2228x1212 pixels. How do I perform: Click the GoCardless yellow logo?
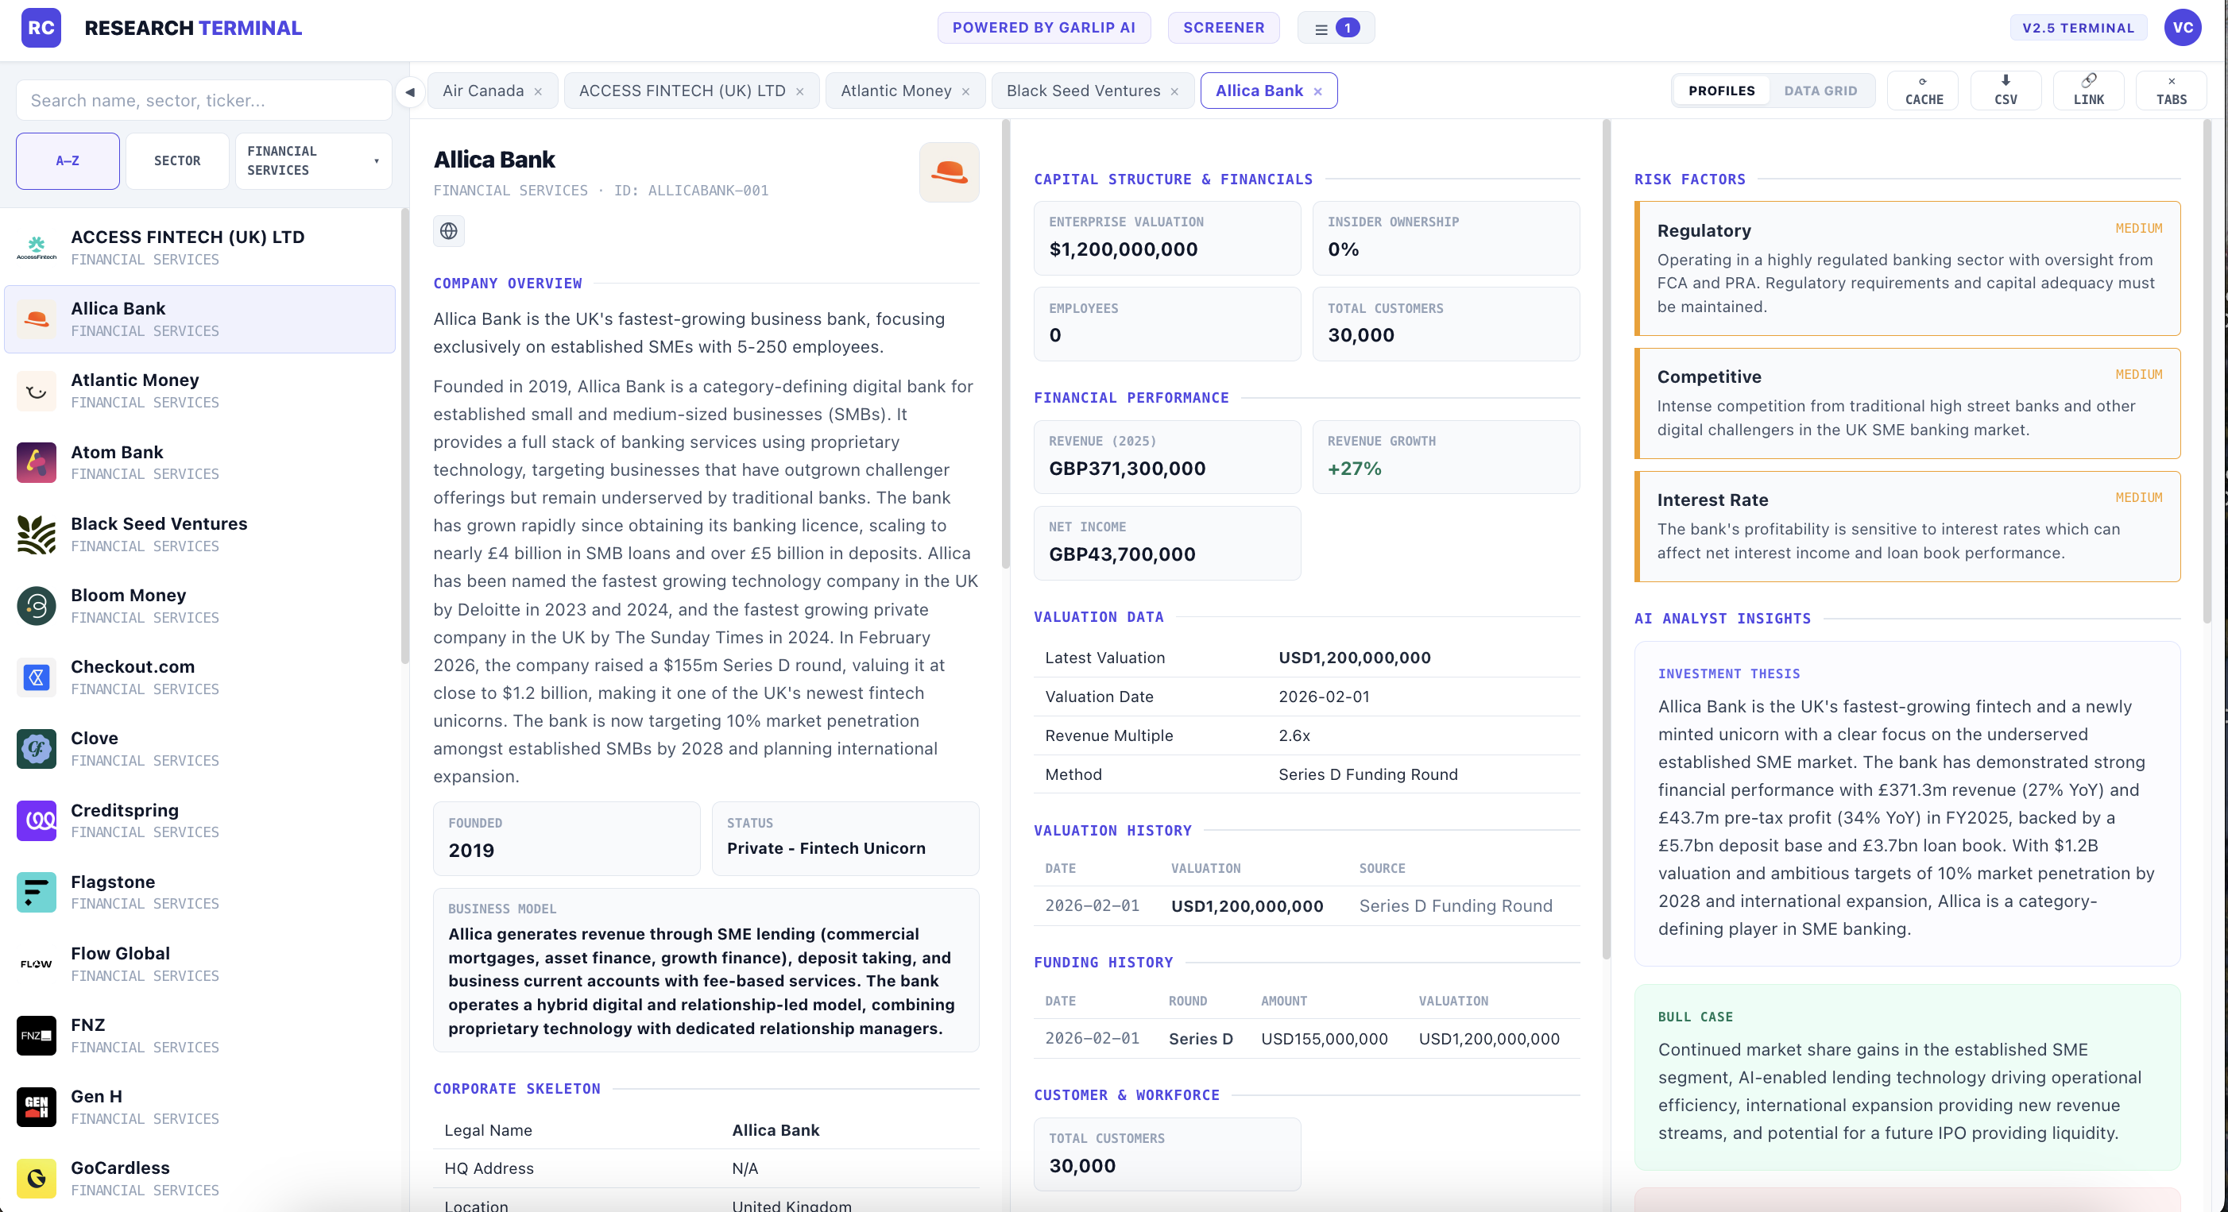coord(37,1179)
